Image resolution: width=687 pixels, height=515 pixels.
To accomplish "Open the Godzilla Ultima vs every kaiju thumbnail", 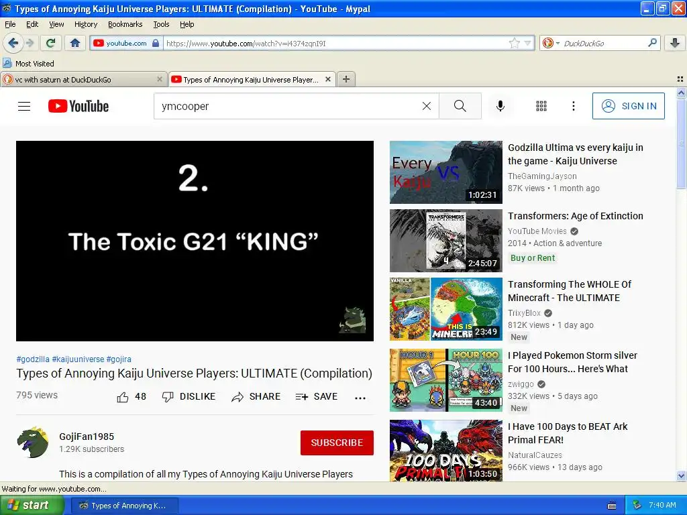I will [x=446, y=172].
